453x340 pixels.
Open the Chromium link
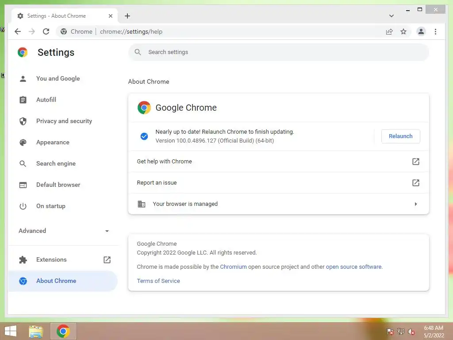[x=233, y=267]
